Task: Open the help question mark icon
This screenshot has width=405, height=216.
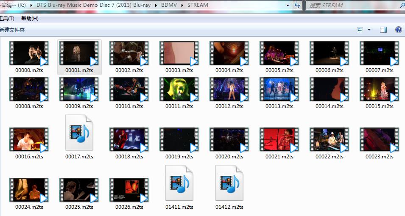Action: 398,30
